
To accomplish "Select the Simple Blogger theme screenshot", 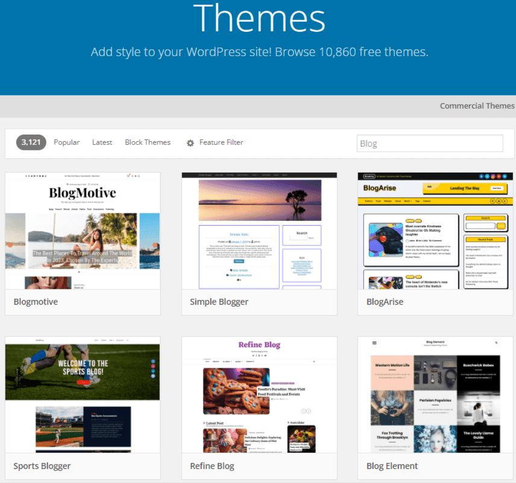I will click(x=259, y=231).
